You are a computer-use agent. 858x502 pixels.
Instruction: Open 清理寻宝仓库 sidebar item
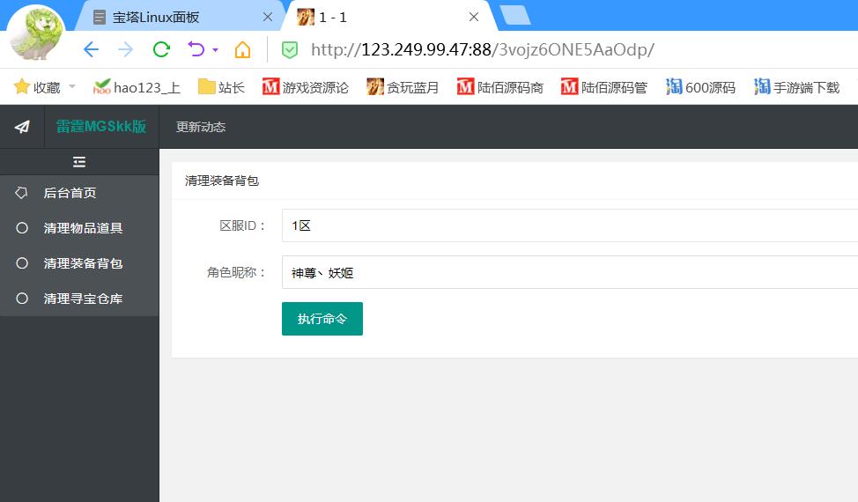point(83,299)
